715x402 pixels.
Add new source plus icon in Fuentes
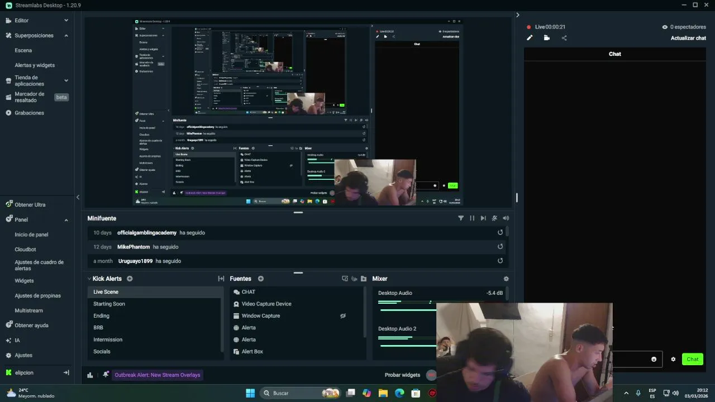(260, 279)
